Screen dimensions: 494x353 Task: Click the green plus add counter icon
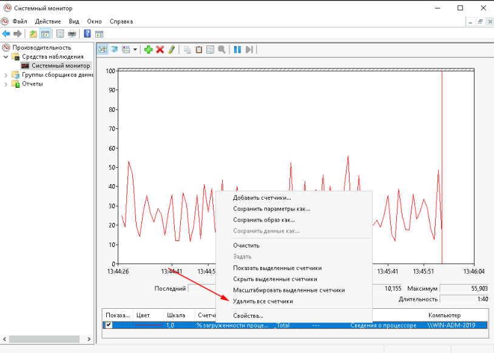pyautogui.click(x=149, y=50)
